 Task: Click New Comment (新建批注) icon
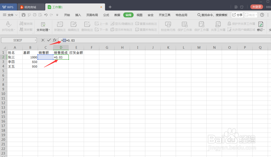pyautogui.click(x=60, y=26)
